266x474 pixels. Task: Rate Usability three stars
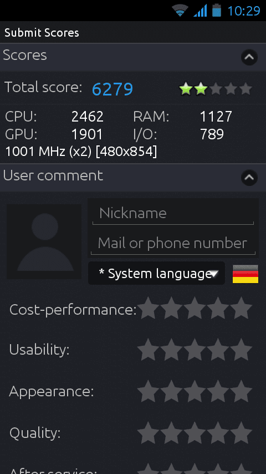tap(195, 350)
